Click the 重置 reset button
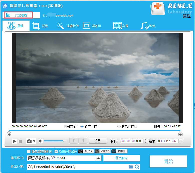The height and width of the screenshot is (173, 195). 98,141
